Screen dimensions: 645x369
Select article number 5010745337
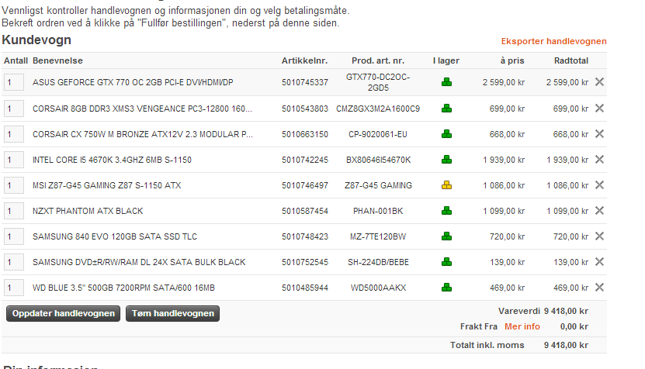click(305, 82)
